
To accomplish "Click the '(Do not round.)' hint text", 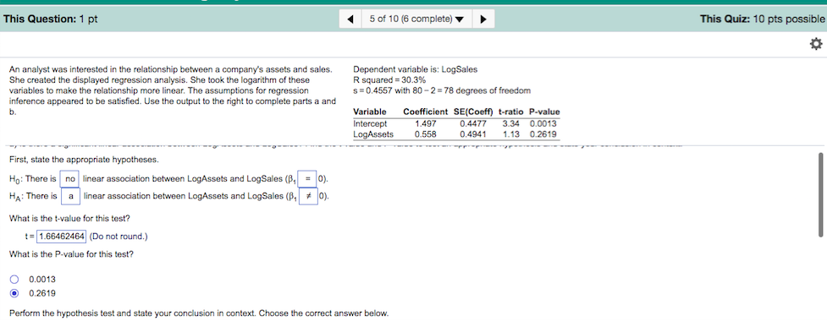I will pos(119,237).
